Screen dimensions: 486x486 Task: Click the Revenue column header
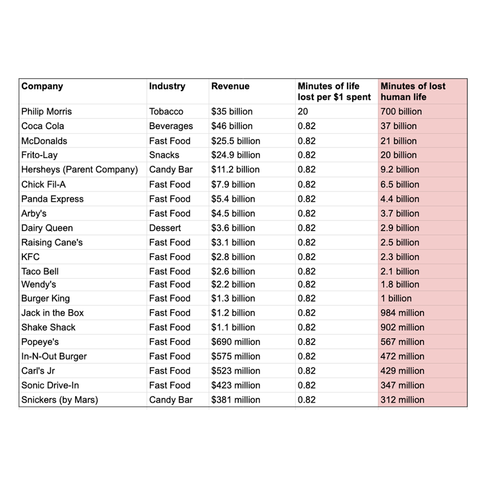coord(252,92)
